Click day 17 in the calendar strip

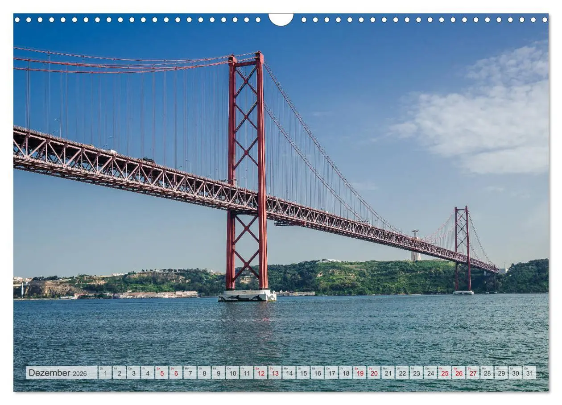331,373
